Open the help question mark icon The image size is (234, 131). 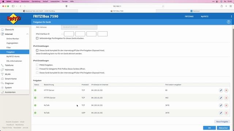click(x=229, y=22)
